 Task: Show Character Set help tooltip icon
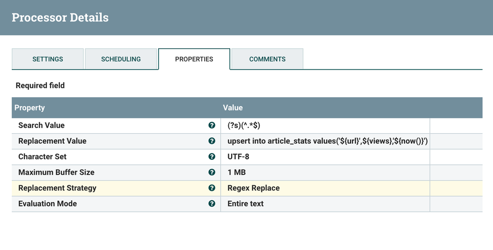click(212, 157)
